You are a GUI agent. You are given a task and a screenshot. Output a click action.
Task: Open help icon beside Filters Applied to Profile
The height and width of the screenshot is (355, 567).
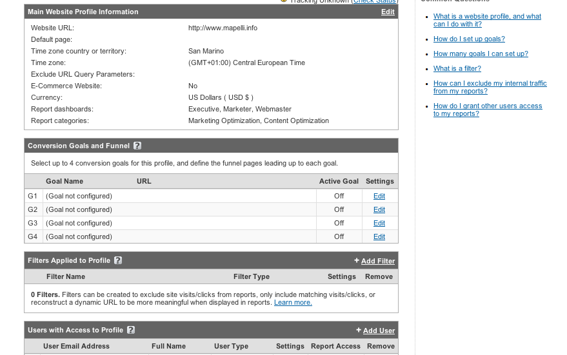pos(118,260)
